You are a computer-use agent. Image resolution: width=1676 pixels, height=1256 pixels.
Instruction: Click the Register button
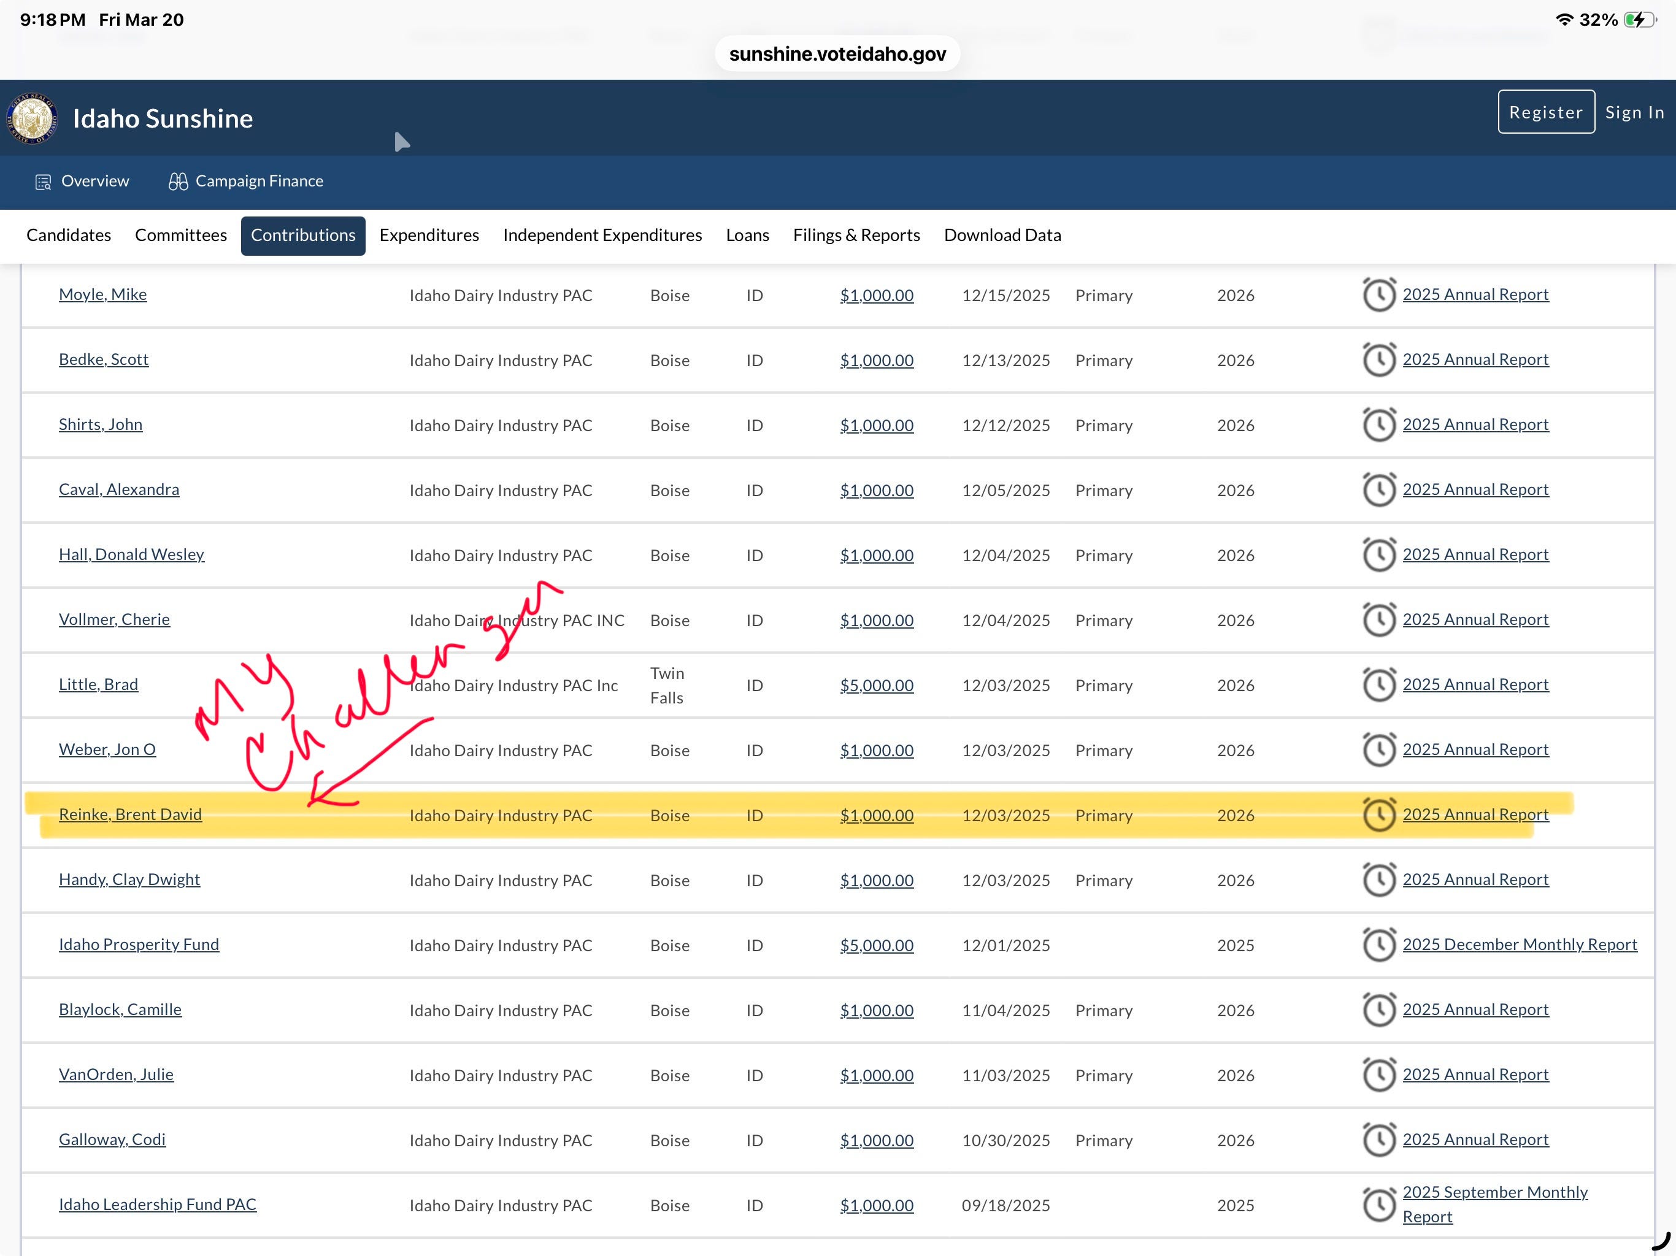click(1546, 112)
